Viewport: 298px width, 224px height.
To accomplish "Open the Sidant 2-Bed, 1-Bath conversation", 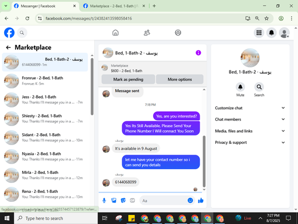I will [45, 137].
